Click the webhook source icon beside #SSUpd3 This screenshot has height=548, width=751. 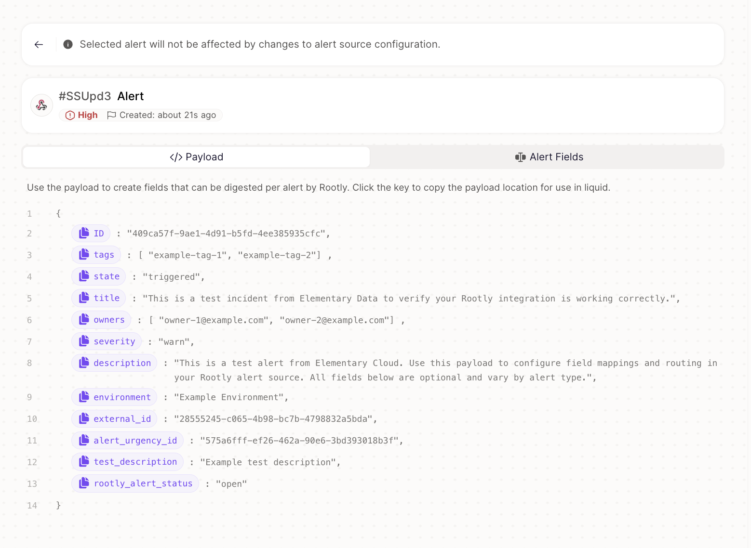[41, 105]
